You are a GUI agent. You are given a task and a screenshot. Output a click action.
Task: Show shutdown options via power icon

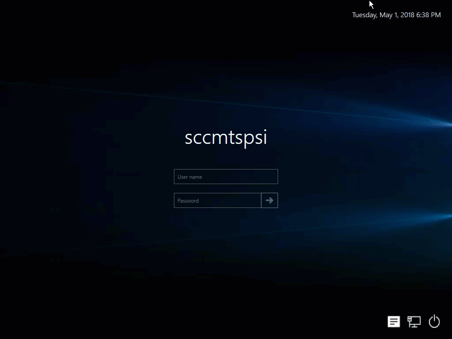pos(434,321)
